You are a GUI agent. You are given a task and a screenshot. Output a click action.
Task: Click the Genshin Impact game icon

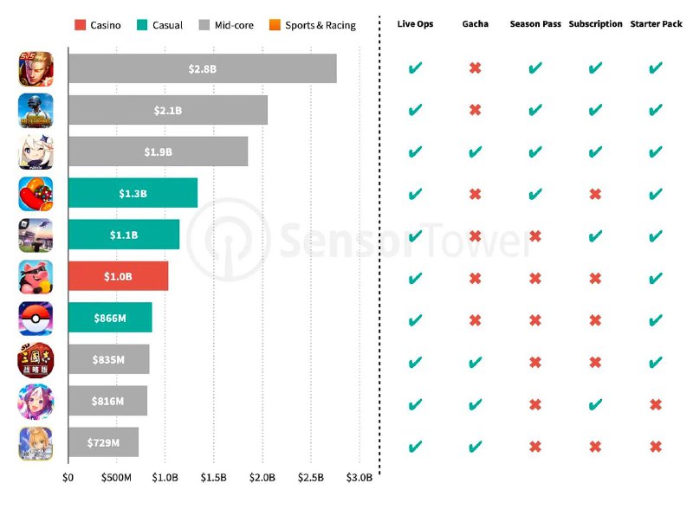[x=36, y=152]
